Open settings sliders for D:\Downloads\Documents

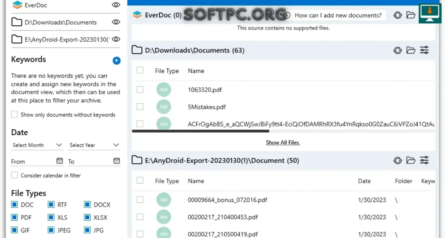(x=424, y=50)
